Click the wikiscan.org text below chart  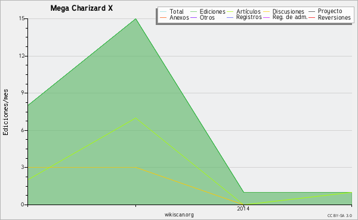tap(179, 215)
